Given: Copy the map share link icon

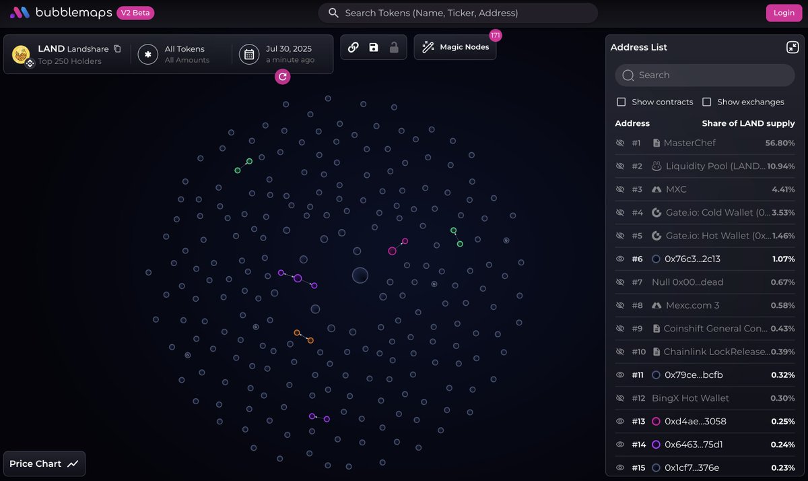Looking at the screenshot, I should pos(353,47).
